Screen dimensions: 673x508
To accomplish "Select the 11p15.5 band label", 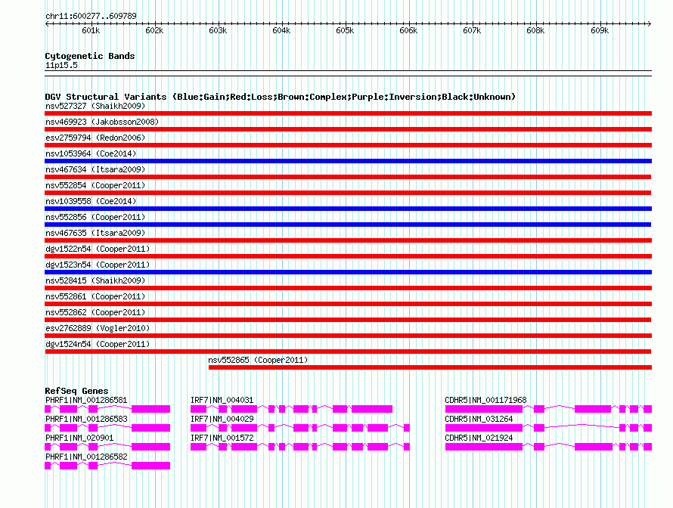I will (61, 65).
